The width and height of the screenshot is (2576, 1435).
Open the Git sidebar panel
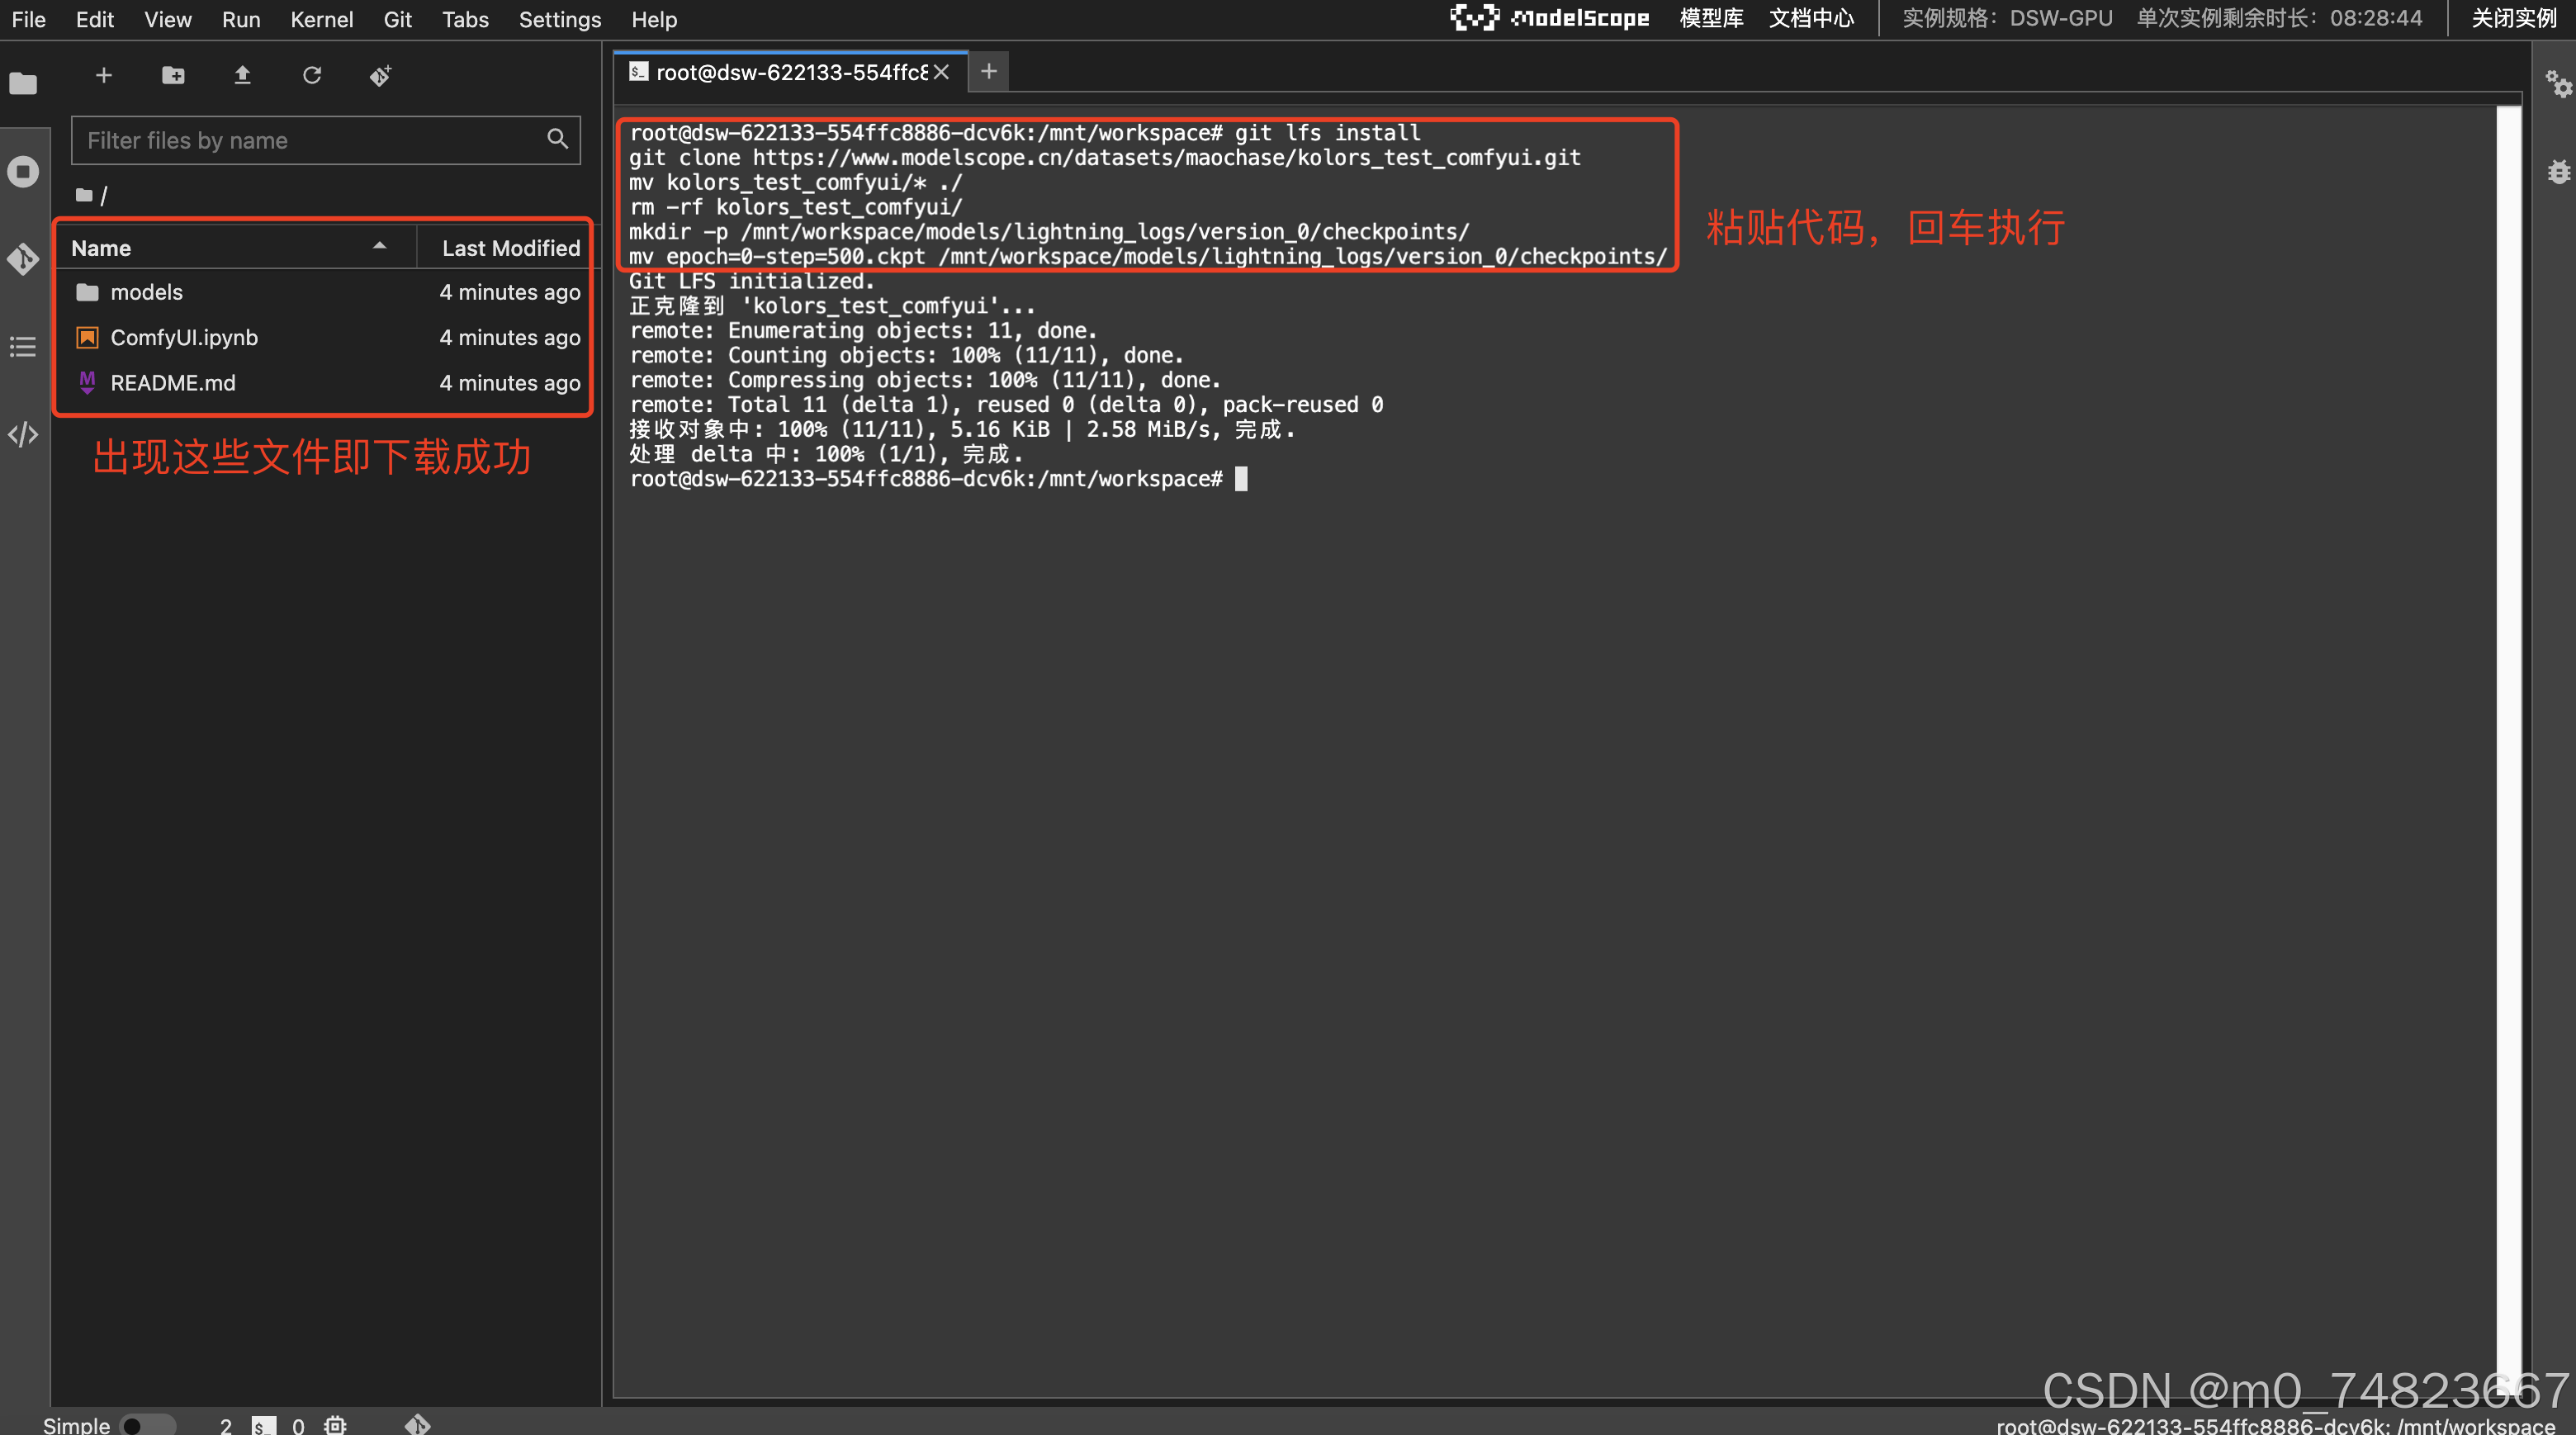(23, 259)
